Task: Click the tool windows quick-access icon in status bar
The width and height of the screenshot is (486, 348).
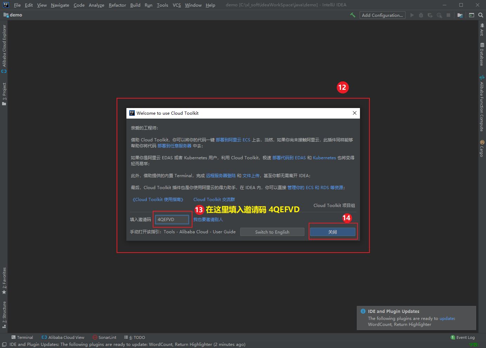Action: coord(4,344)
